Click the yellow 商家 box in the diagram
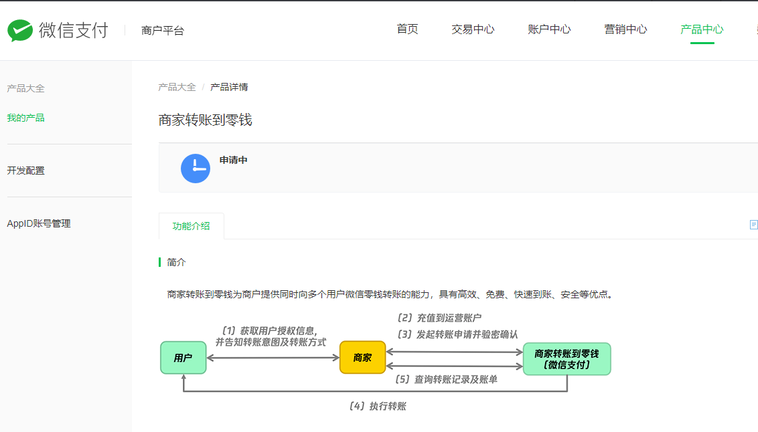The width and height of the screenshot is (758, 432). (362, 357)
